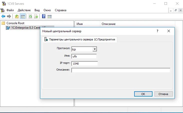183x113 pixels.
Task: Click the Имя column header
Action: [x=87, y=24]
